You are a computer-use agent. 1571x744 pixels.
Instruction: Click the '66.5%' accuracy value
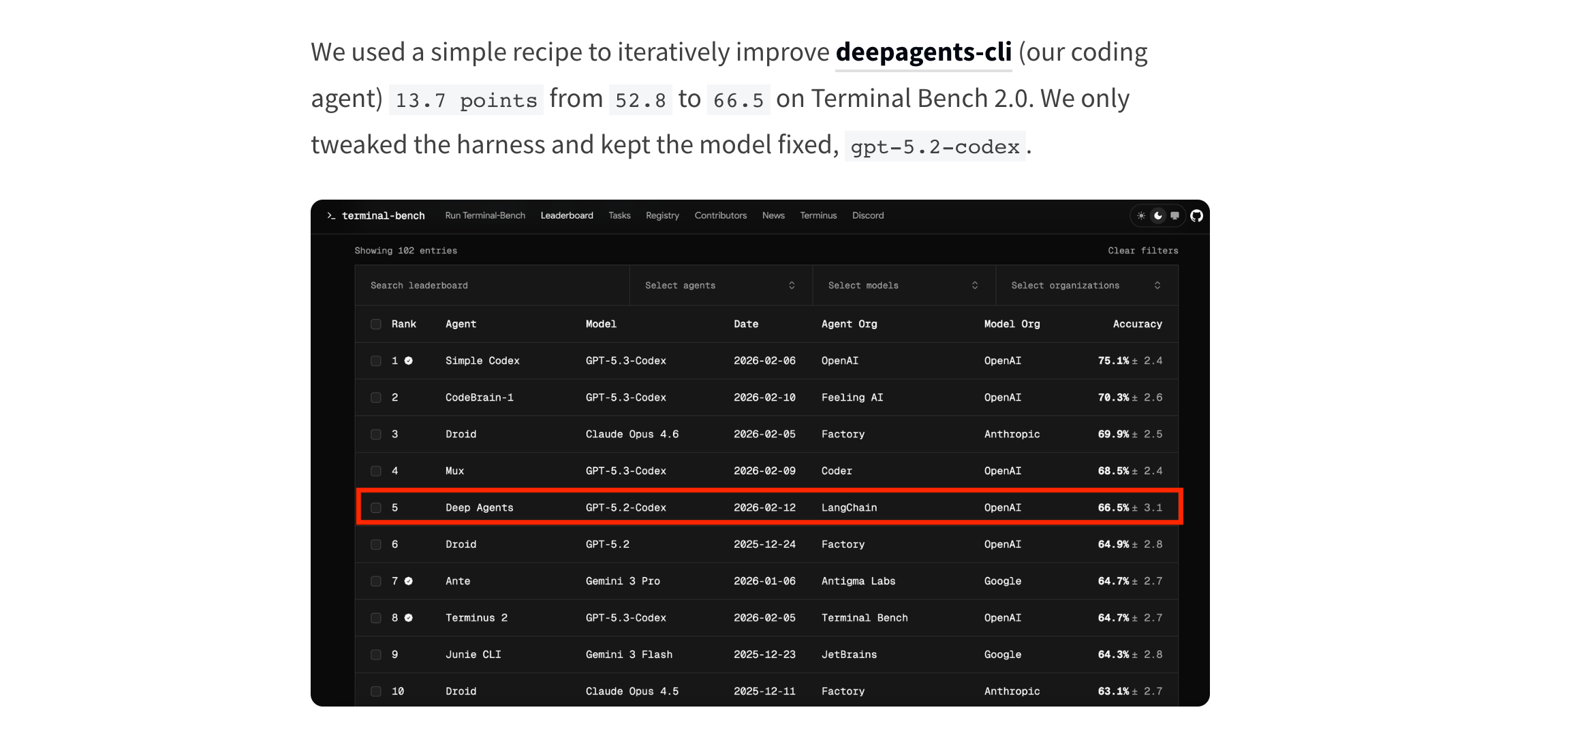pyautogui.click(x=1113, y=508)
